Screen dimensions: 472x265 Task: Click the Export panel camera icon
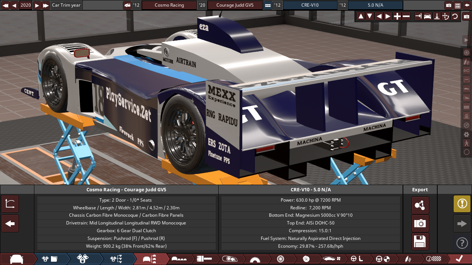pyautogui.click(x=420, y=223)
